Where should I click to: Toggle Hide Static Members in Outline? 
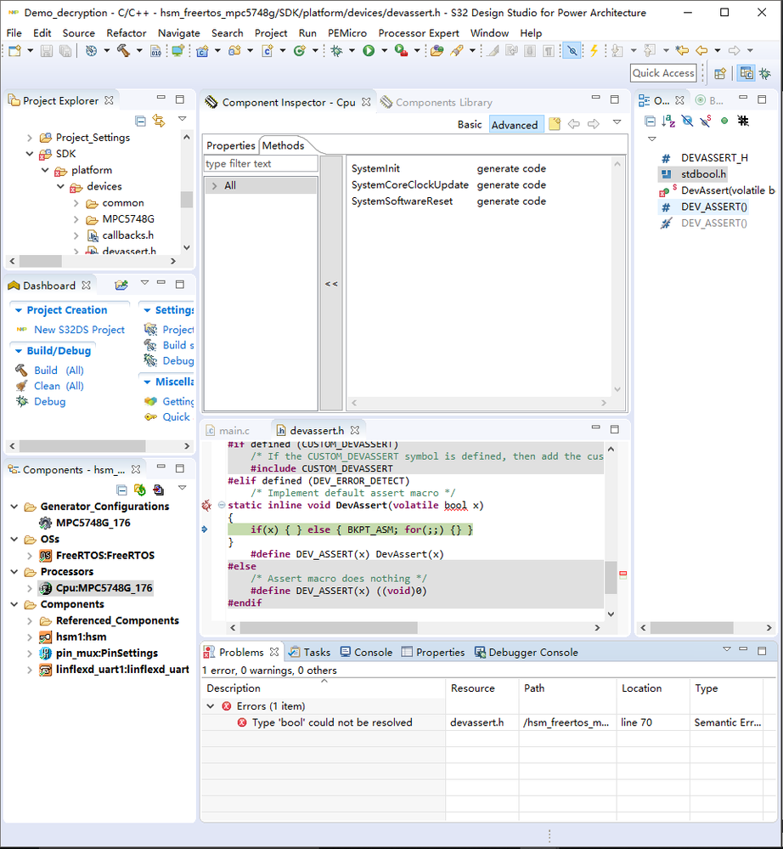pyautogui.click(x=706, y=121)
